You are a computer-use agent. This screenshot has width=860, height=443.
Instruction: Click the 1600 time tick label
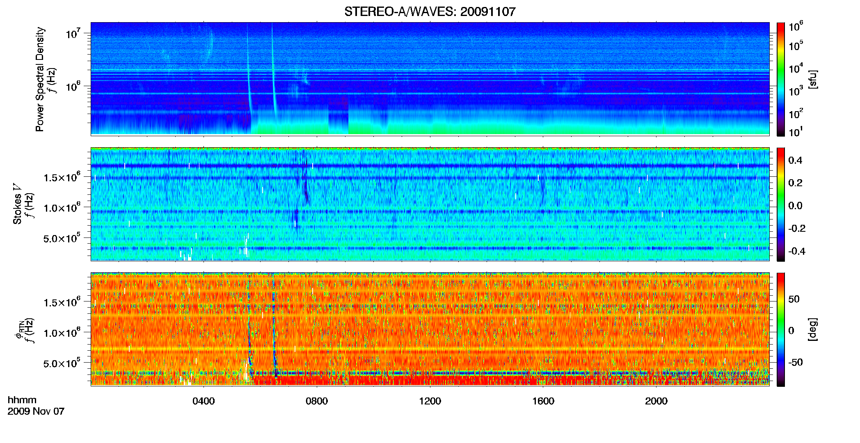coord(543,401)
